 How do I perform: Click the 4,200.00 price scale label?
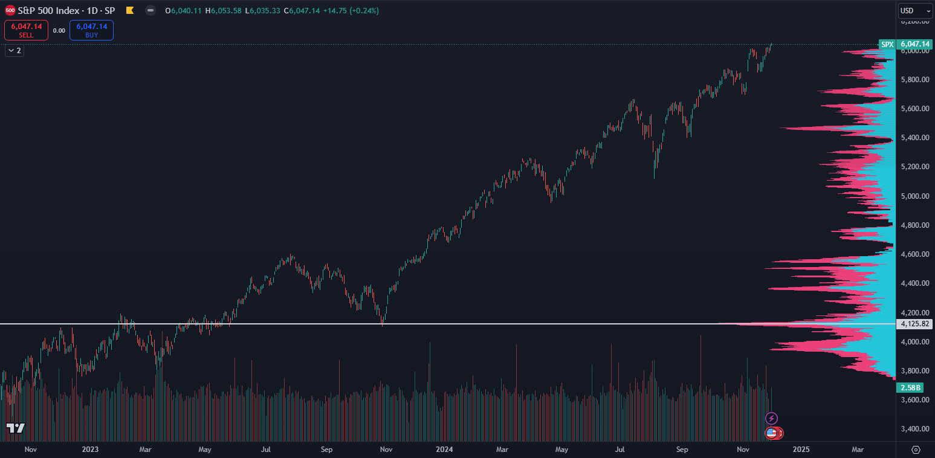click(915, 312)
